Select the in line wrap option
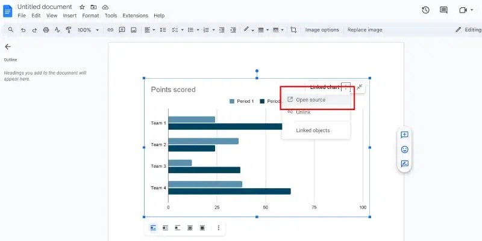This screenshot has height=241, width=482. point(153,228)
